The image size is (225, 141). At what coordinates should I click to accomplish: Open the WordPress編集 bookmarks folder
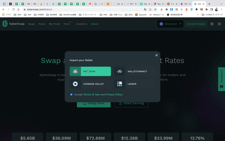pyautogui.click(x=68, y=15)
